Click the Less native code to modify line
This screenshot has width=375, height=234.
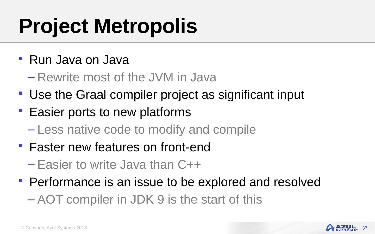(147, 129)
